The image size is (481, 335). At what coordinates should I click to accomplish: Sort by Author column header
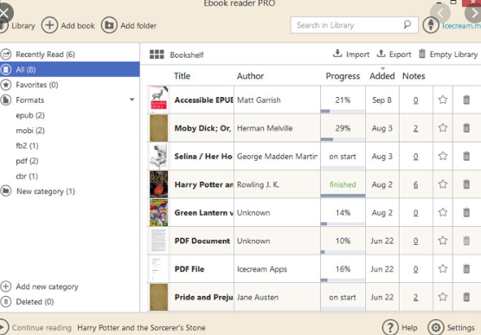(250, 76)
